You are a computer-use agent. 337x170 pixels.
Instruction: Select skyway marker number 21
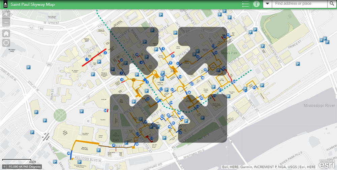coord(172,90)
